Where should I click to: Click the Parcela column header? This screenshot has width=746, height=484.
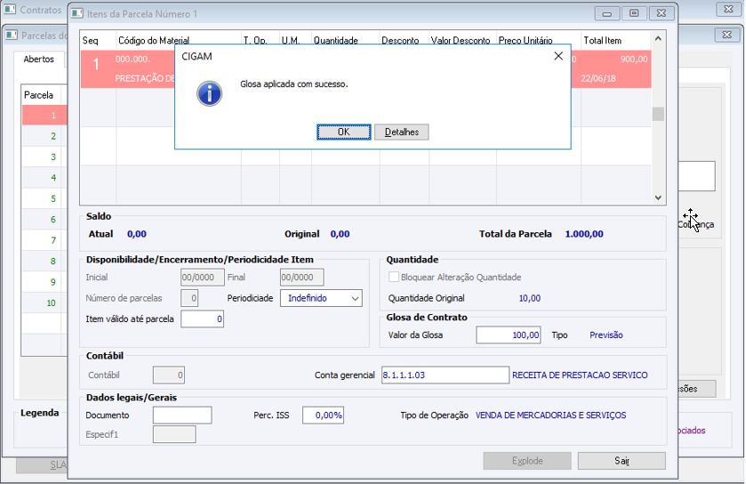pyautogui.click(x=40, y=95)
